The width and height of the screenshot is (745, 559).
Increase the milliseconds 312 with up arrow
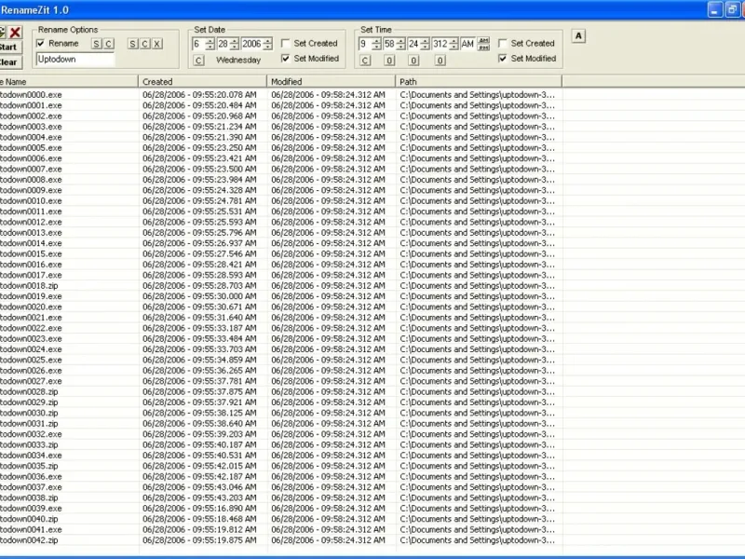pos(454,41)
